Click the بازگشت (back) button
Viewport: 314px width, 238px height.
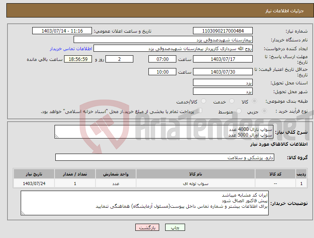click(147, 227)
